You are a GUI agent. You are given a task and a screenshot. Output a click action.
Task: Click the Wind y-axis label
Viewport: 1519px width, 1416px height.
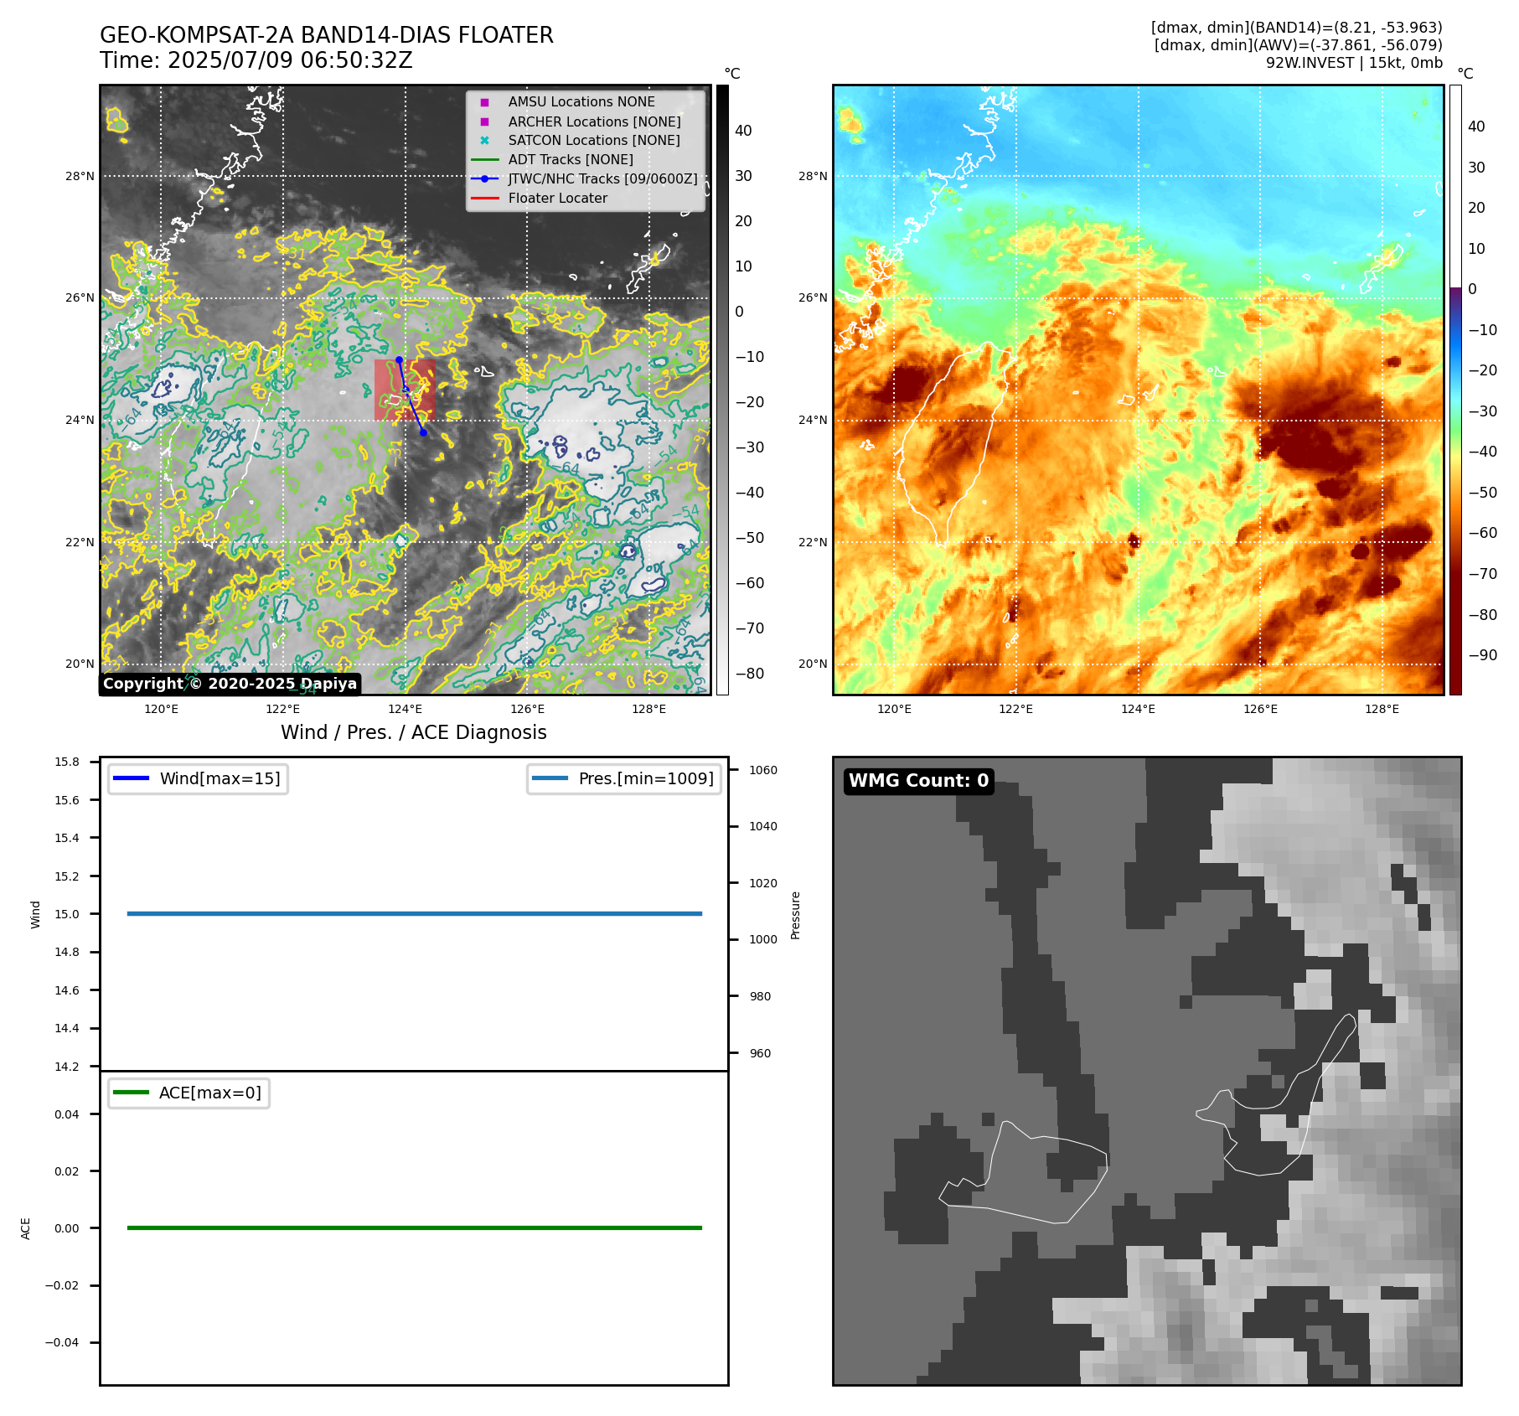pos(35,914)
